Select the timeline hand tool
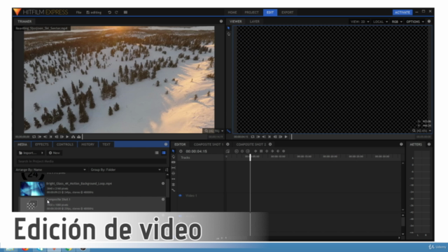 [174, 157]
